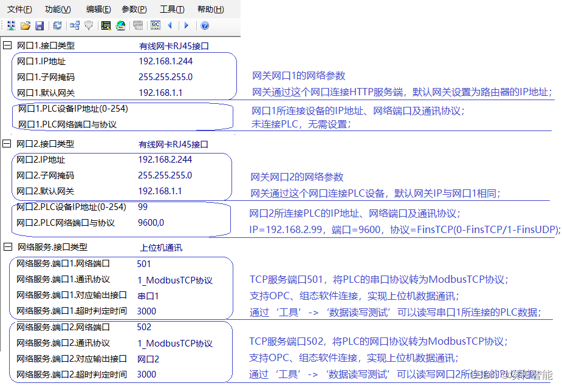
Task: Select the device tree icon on the toolbar
Action: pos(11,25)
